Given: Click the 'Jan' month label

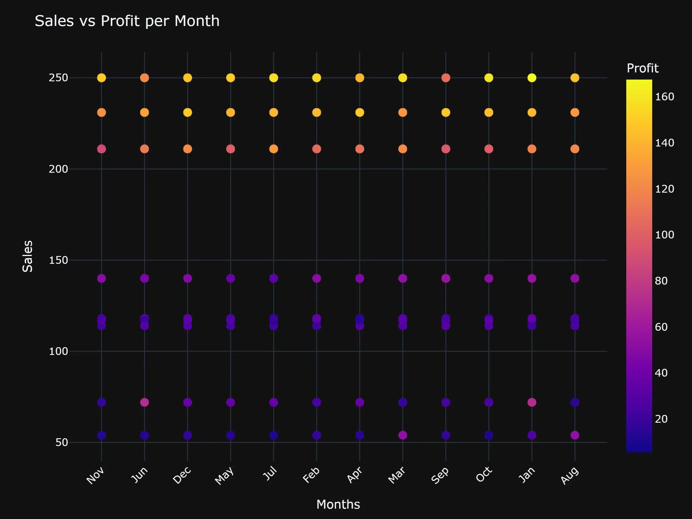Looking at the screenshot, I should tap(526, 475).
